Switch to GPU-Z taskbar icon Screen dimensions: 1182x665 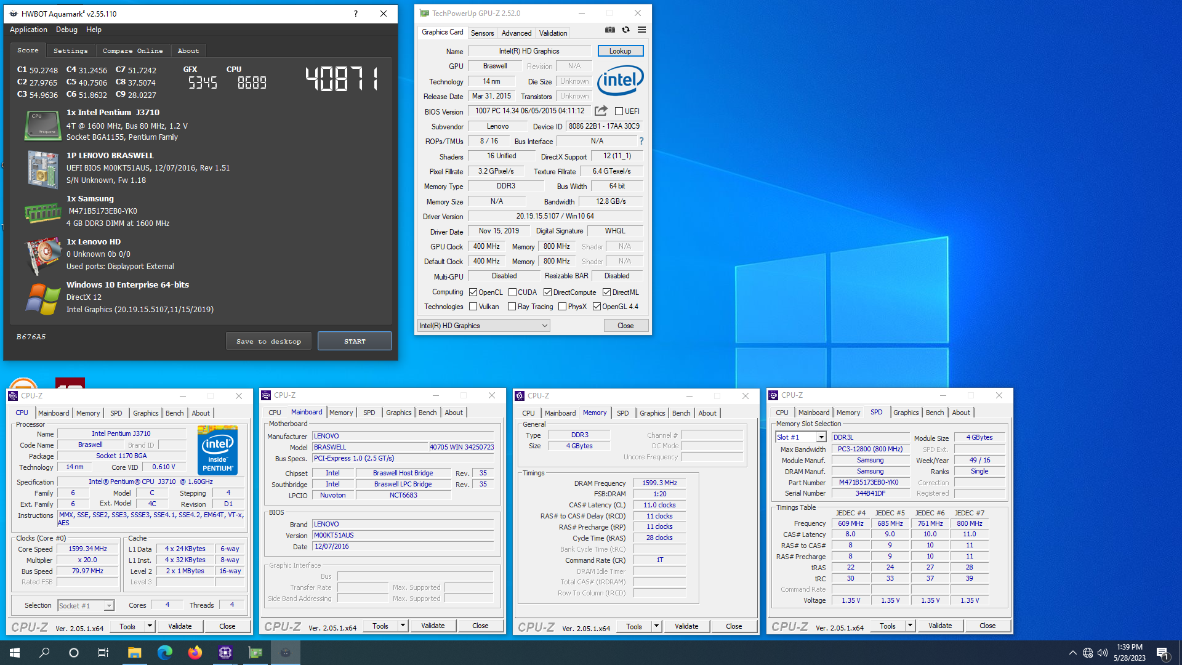pos(255,653)
